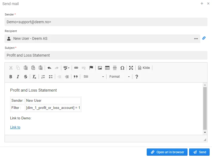Click the Cut scissors icon
The width and height of the screenshot is (212, 157).
click(11, 68)
